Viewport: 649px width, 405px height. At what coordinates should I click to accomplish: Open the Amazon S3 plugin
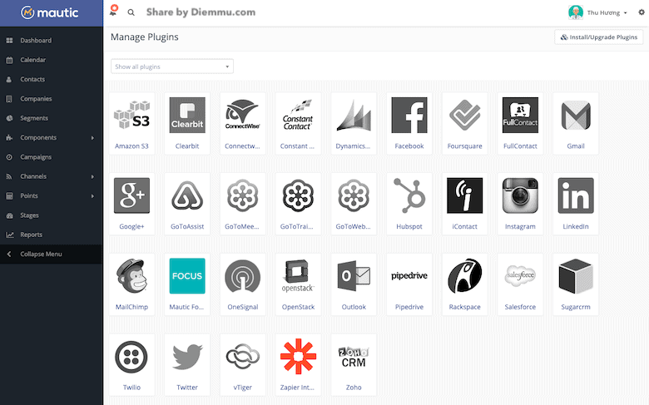pos(131,123)
